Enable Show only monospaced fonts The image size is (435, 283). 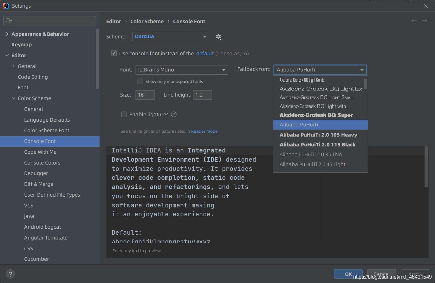140,81
